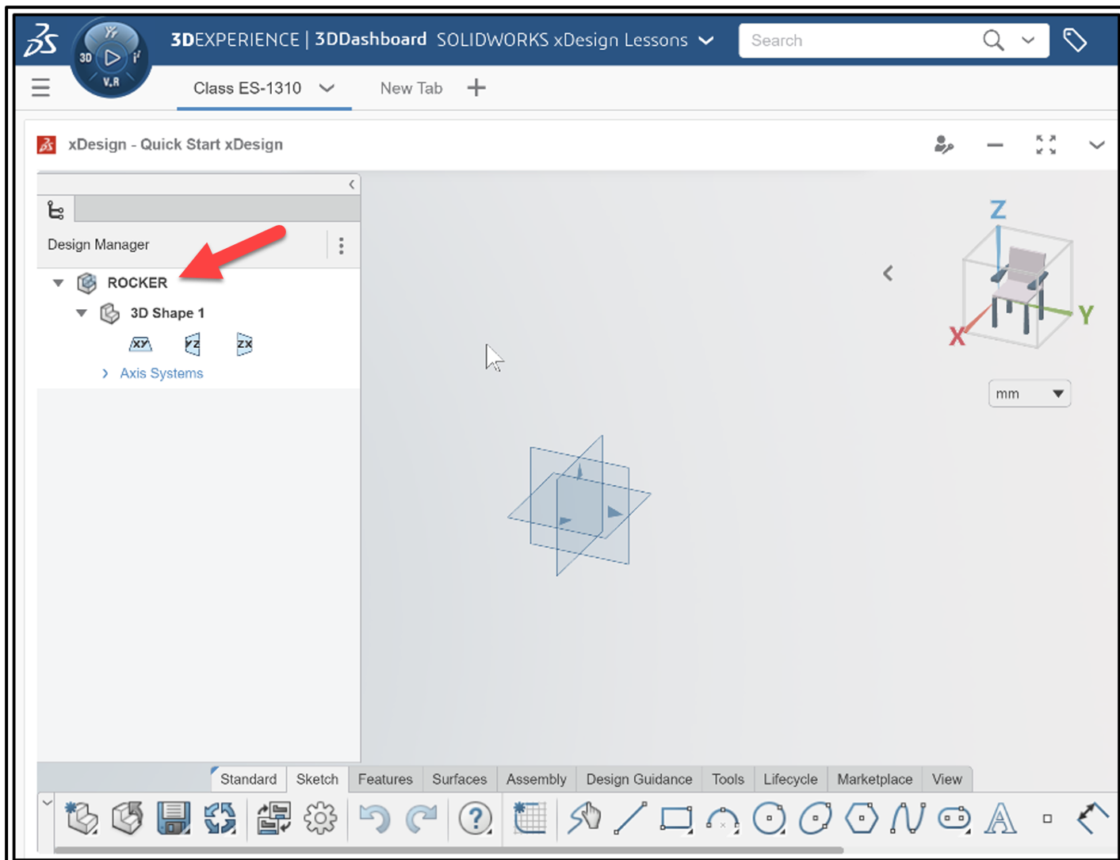This screenshot has height=860, width=1120.
Task: Open the Save icon in toolbar
Action: click(x=172, y=817)
